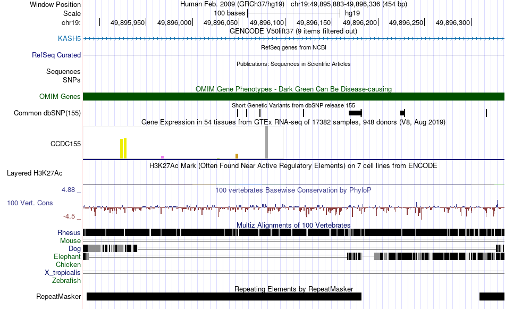This screenshot has width=505, height=309.
Task: Click the Chicken alignment row label
Action: tap(68, 264)
